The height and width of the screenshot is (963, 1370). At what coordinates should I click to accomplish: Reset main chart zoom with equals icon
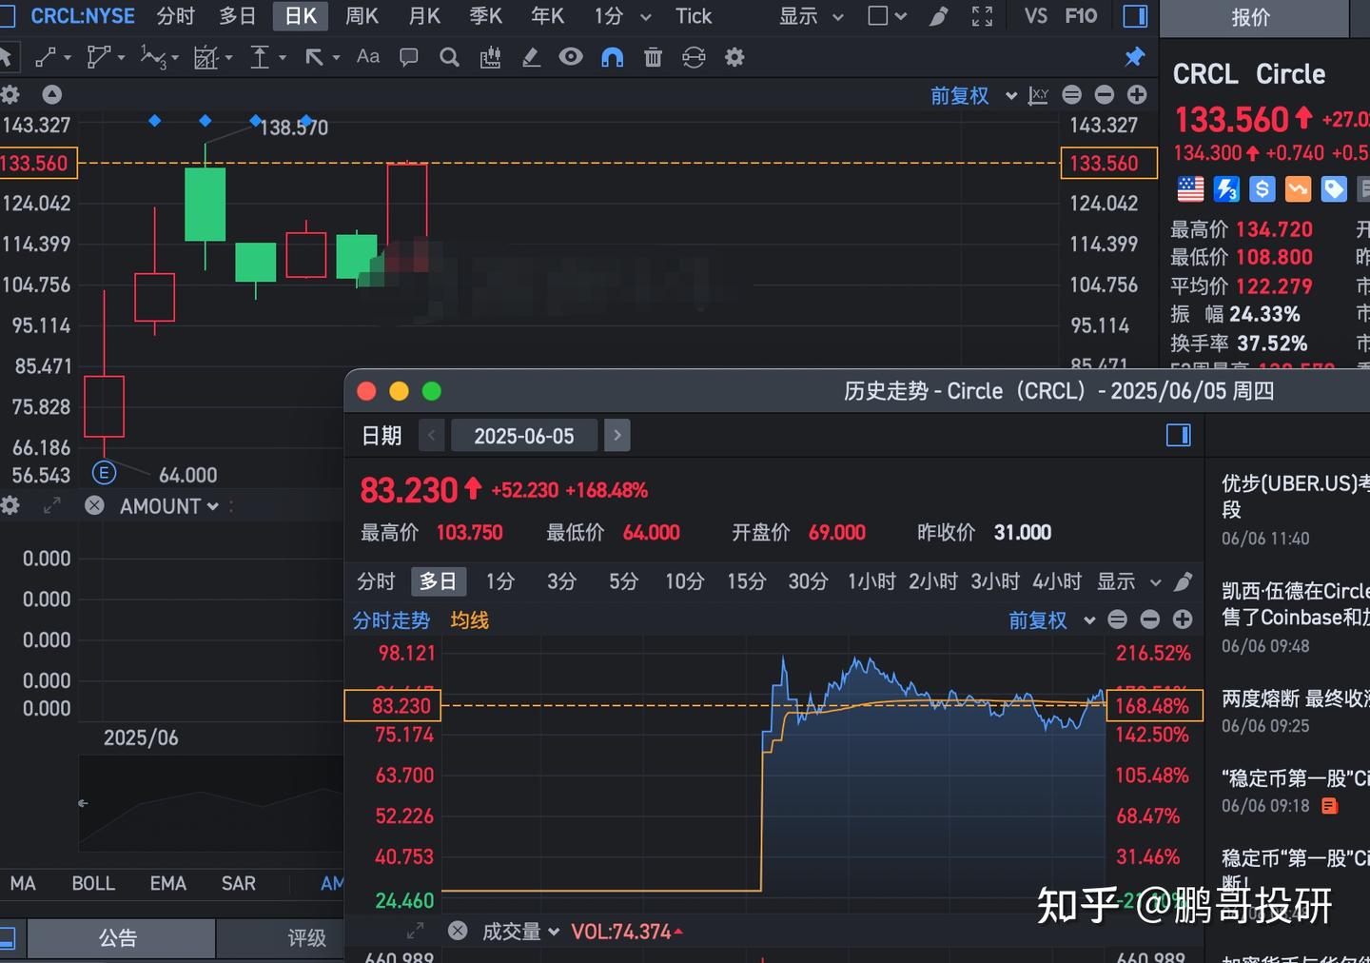click(x=1071, y=94)
